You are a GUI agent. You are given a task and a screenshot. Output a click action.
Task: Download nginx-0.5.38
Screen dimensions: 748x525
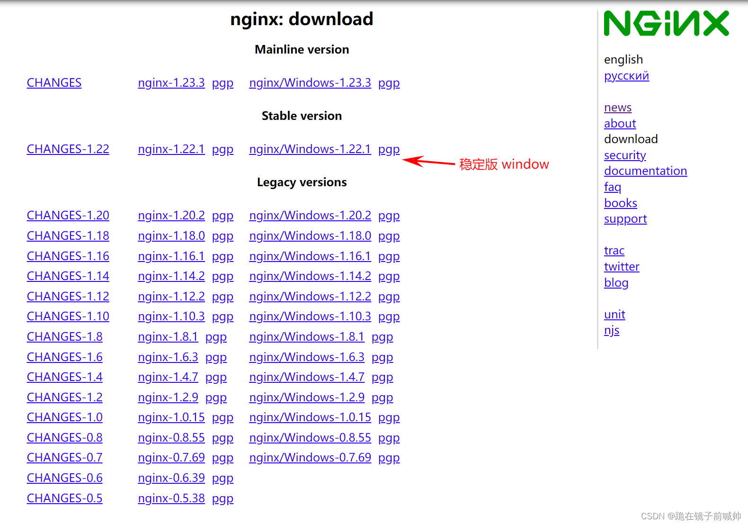click(171, 498)
